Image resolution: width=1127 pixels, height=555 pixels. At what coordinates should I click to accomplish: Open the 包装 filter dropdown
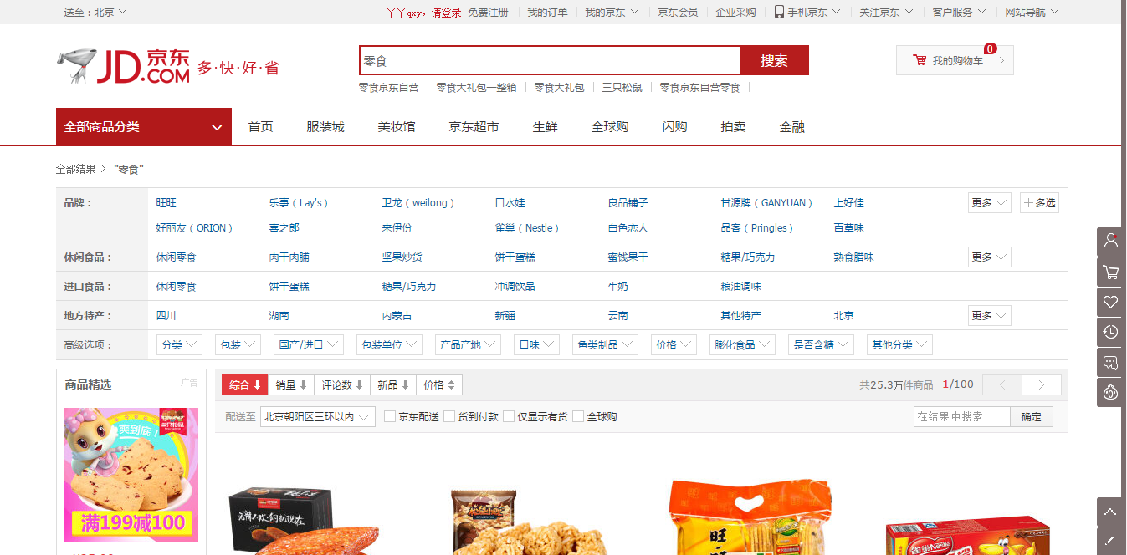(238, 345)
